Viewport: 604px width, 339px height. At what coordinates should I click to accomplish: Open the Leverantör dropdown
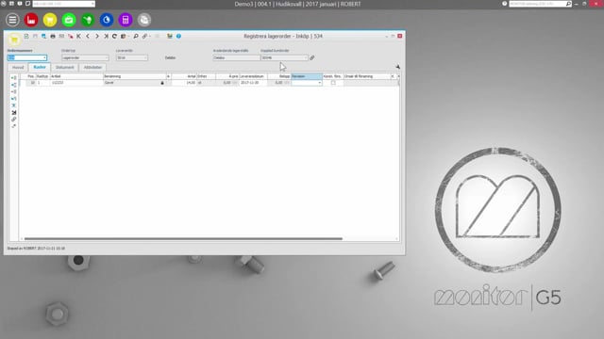(x=145, y=57)
